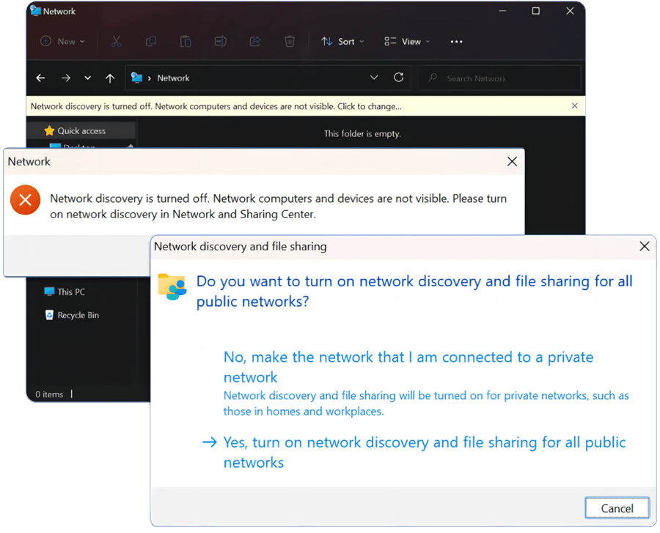Expand recent locations chevron
The height and width of the screenshot is (533, 660).
88,78
